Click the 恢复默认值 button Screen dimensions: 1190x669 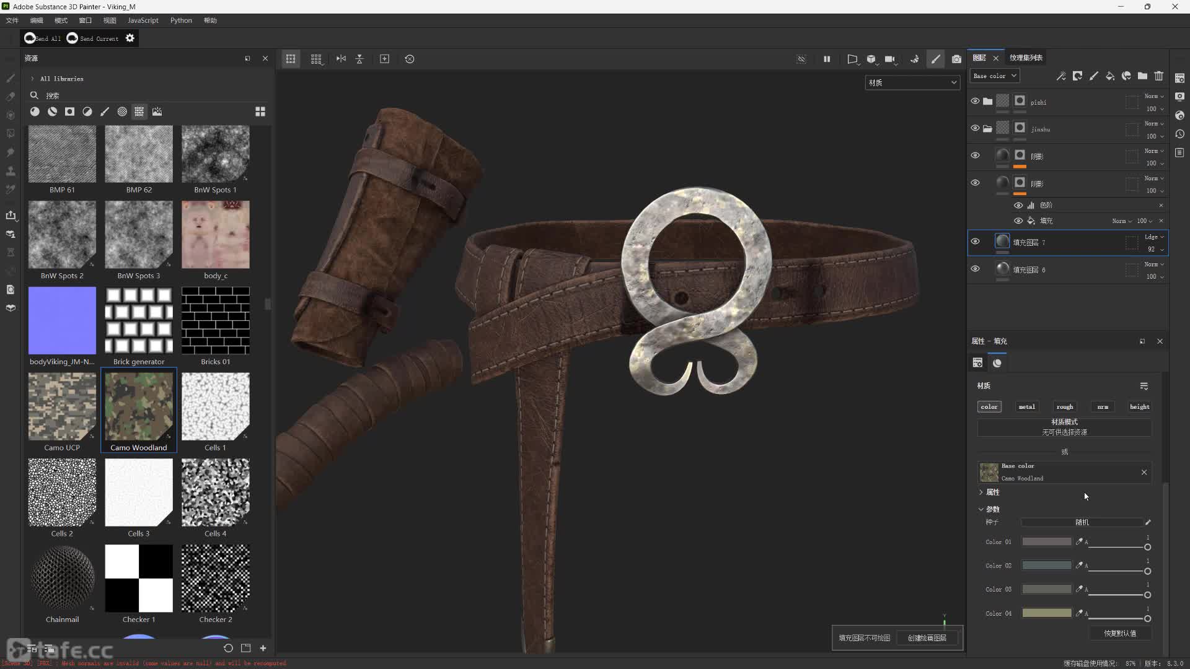tap(1120, 633)
